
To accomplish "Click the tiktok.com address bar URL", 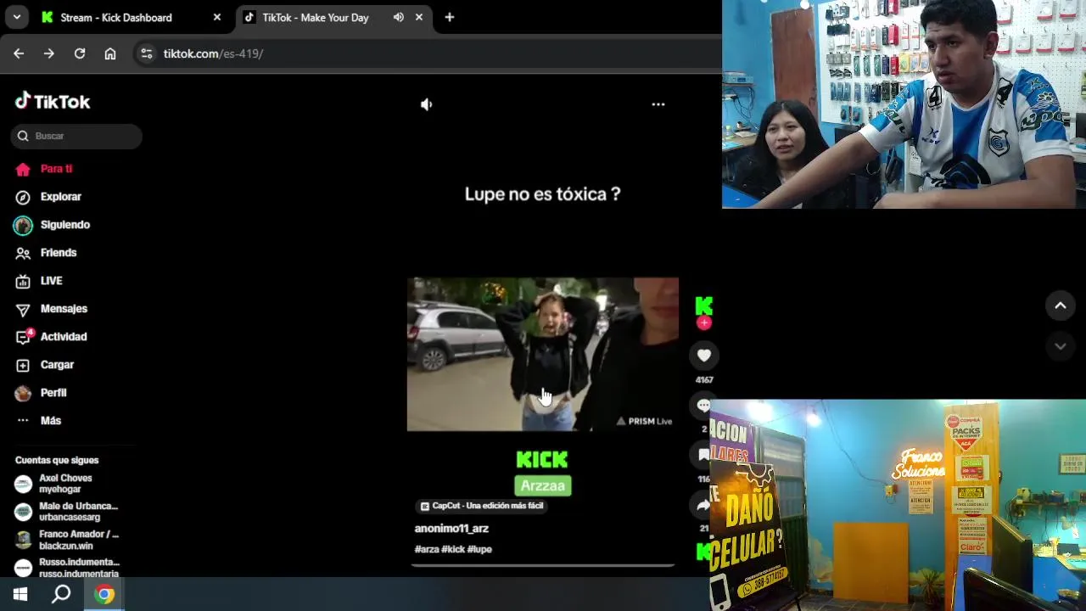I will coord(213,53).
